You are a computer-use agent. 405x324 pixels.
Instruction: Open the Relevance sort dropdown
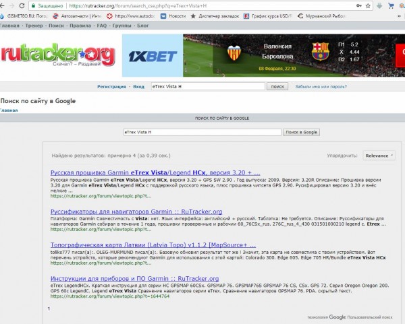pyautogui.click(x=379, y=156)
